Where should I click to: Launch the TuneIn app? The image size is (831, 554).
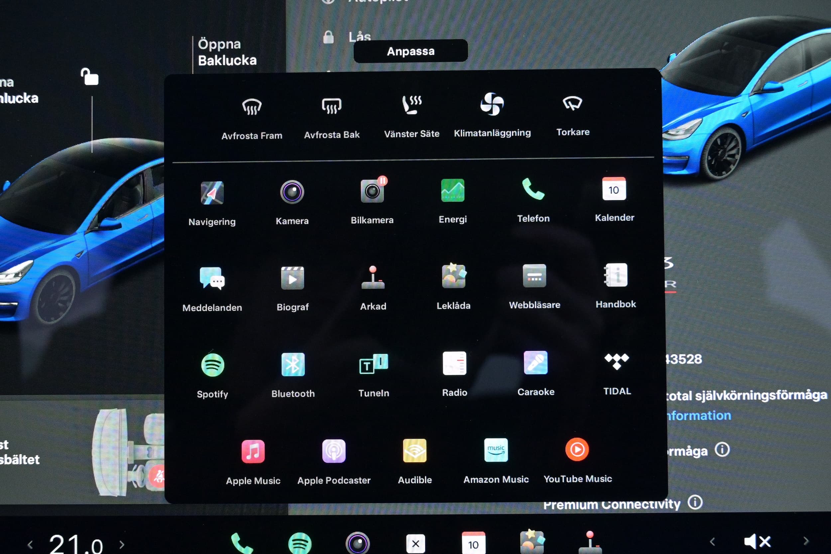(x=374, y=364)
